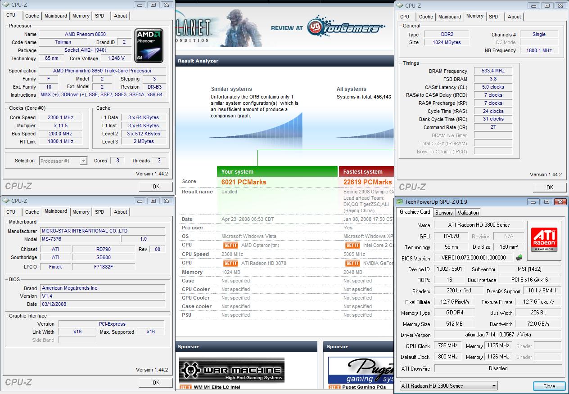Select the SPD tab in the Memory CPU-Z window
569x394 pixels.
point(494,17)
